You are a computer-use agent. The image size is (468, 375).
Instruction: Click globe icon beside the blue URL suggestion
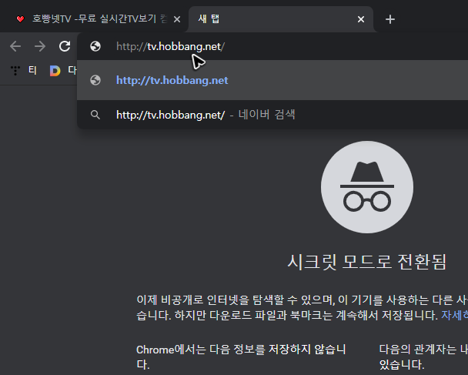tap(95, 80)
